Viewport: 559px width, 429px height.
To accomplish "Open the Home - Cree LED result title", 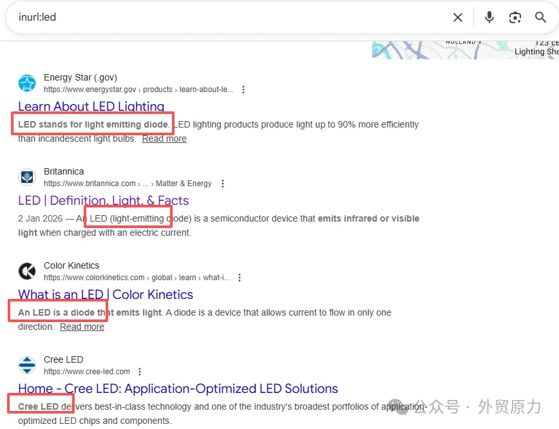I will pyautogui.click(x=178, y=388).
